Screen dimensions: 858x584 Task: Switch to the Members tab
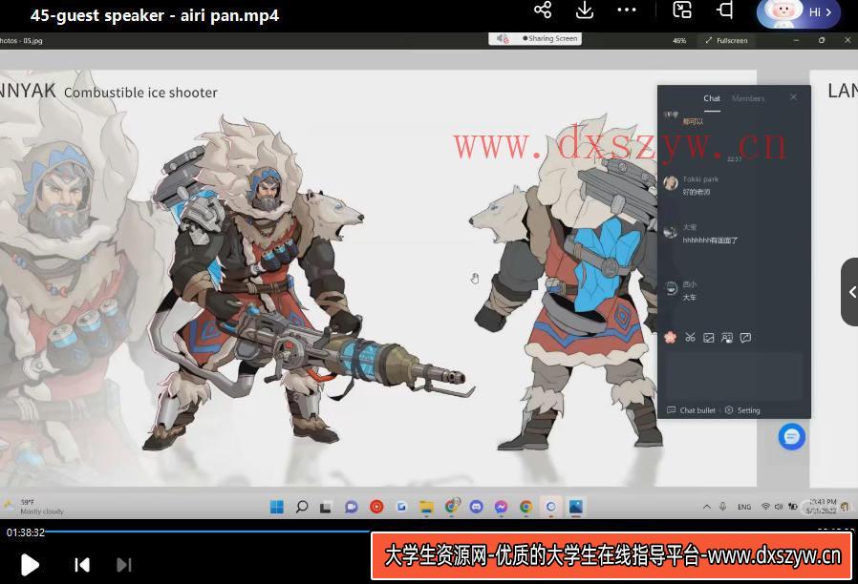(747, 99)
